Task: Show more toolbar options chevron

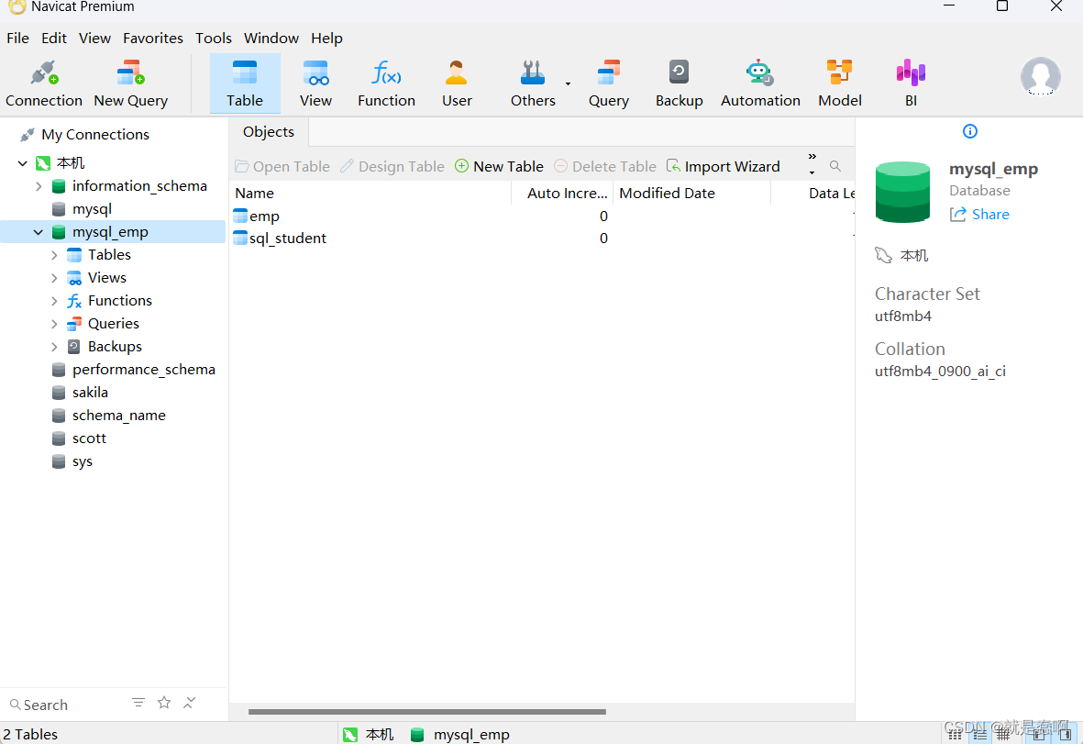Action: coord(812,157)
